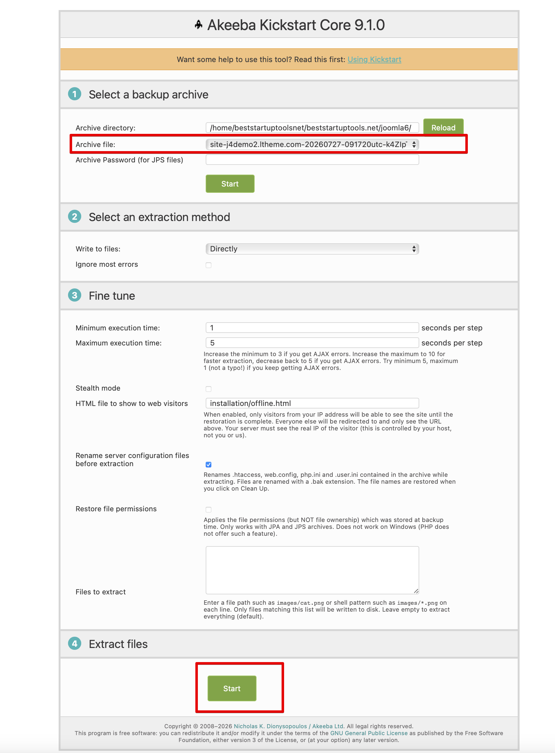Click the Archive Password field for JPS files
Viewport: 555px width, 753px height.
[x=312, y=160]
